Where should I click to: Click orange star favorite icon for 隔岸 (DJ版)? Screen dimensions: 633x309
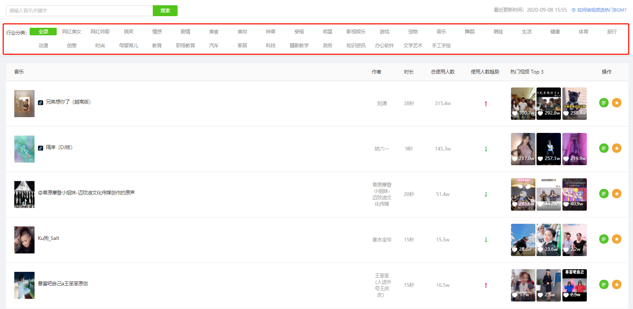point(616,148)
